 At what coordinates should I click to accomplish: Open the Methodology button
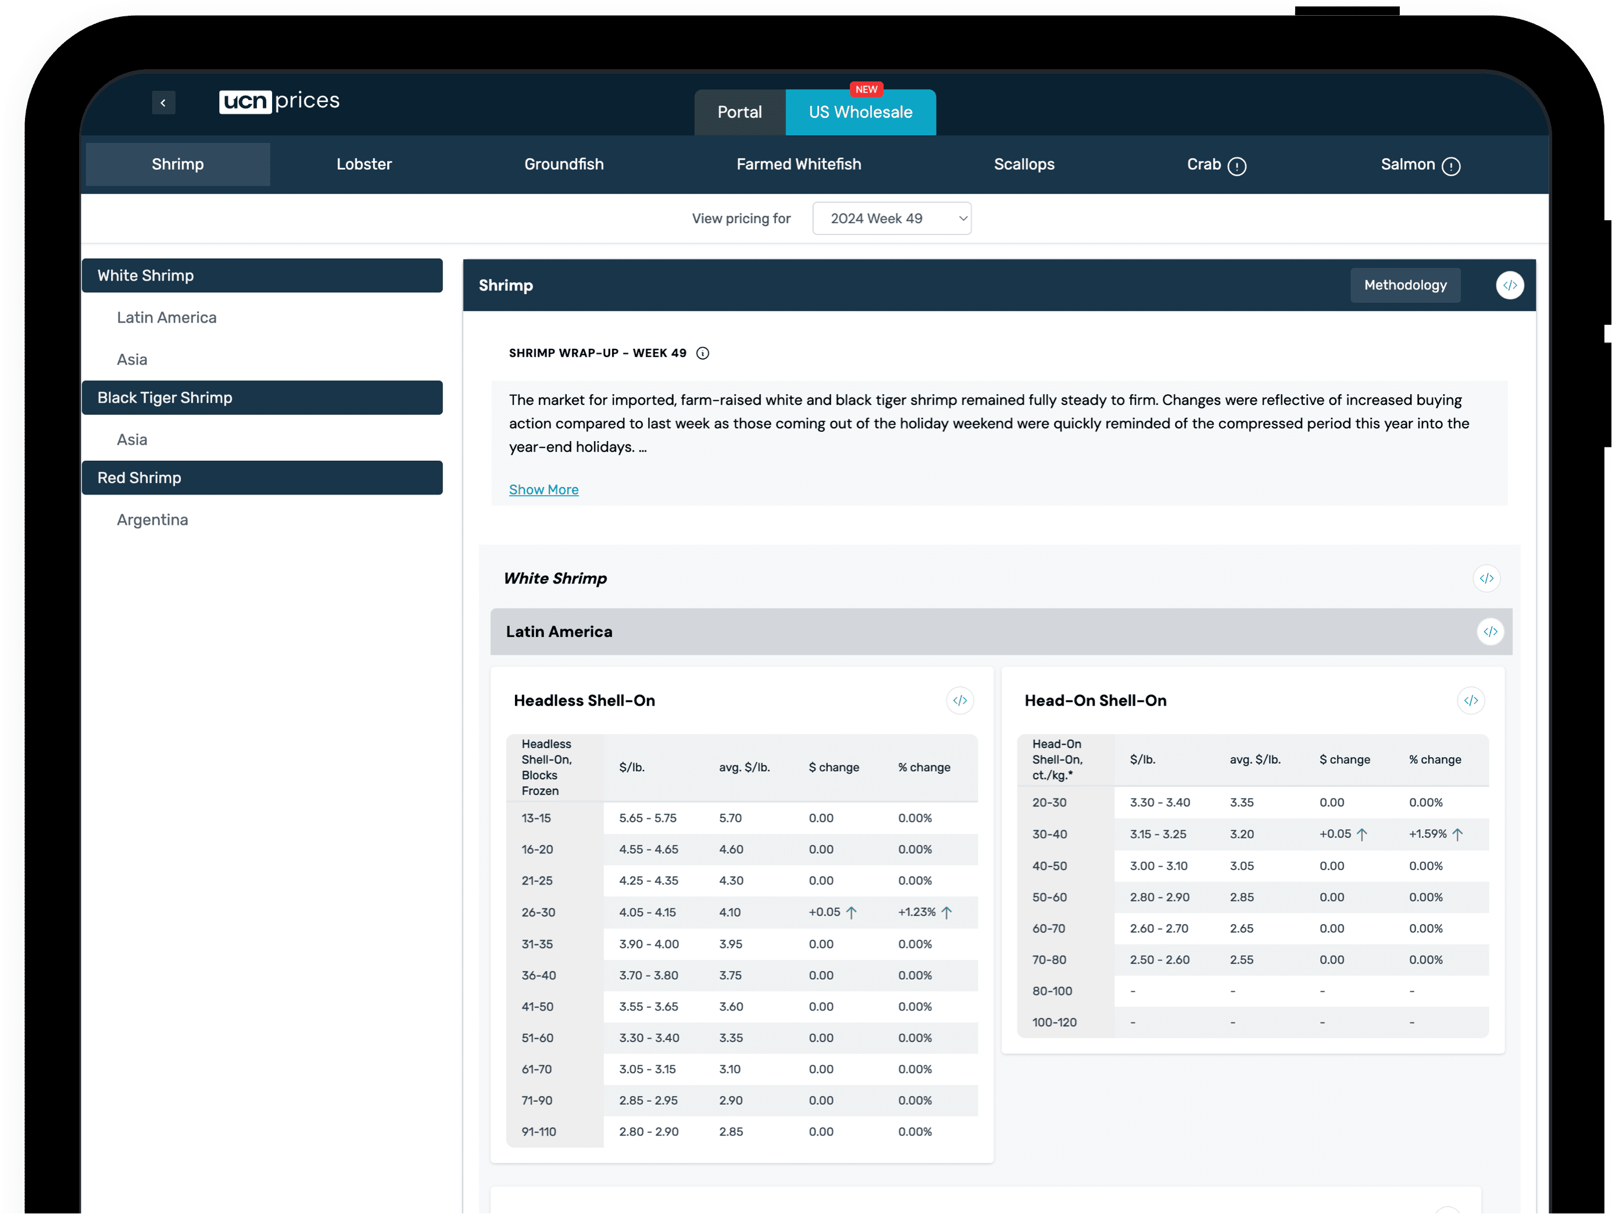[x=1404, y=285]
